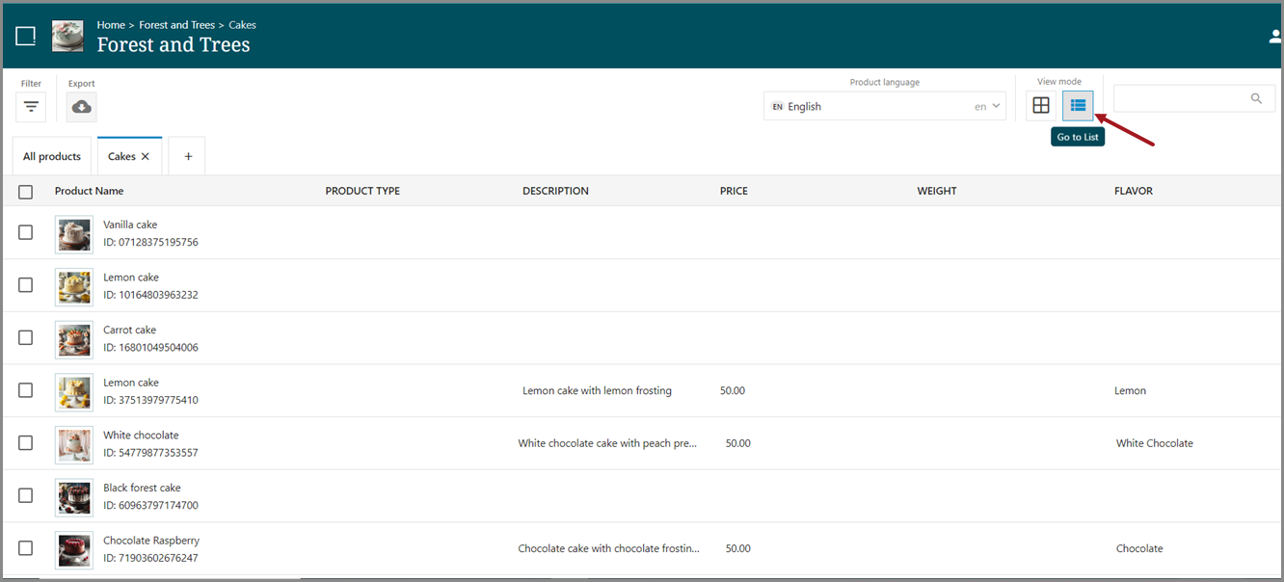This screenshot has width=1284, height=582.
Task: Check the Carrot cake checkbox
Action: click(26, 337)
